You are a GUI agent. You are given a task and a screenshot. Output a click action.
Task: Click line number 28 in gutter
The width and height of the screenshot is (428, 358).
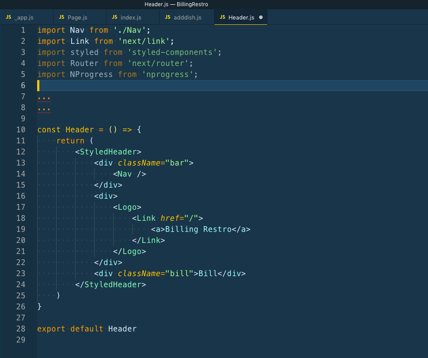(x=21, y=329)
